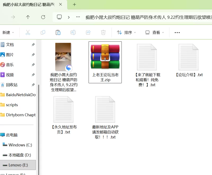Open the 查看 view dropdown
The image size is (212, 175).
[155, 33]
